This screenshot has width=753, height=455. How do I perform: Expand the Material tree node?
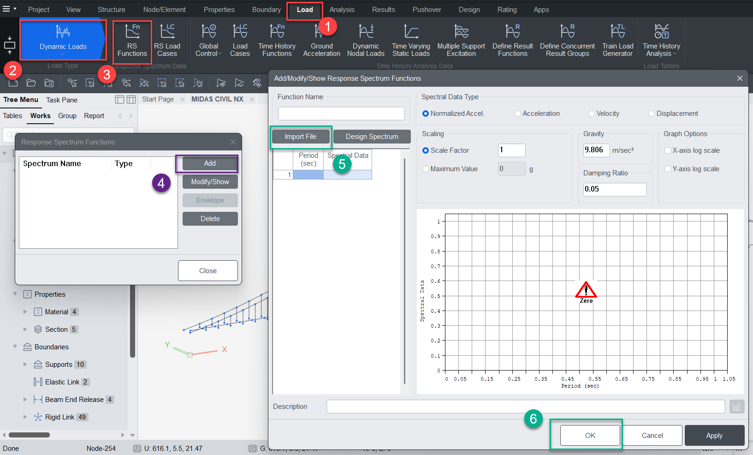(25, 312)
